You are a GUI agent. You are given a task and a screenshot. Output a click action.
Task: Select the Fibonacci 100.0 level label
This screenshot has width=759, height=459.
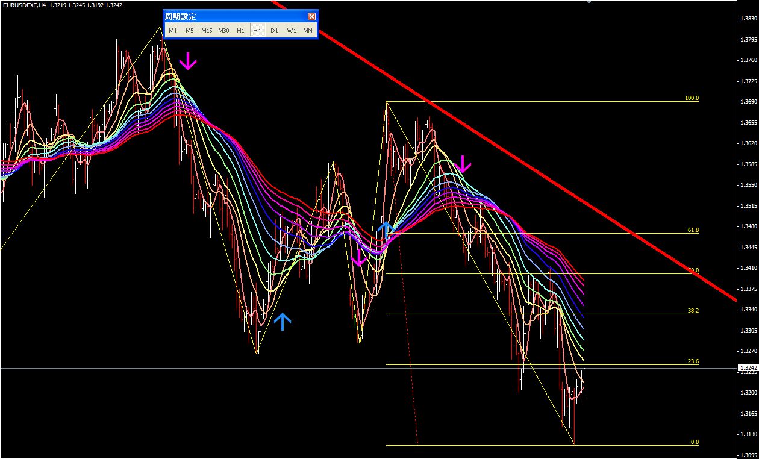coord(692,98)
